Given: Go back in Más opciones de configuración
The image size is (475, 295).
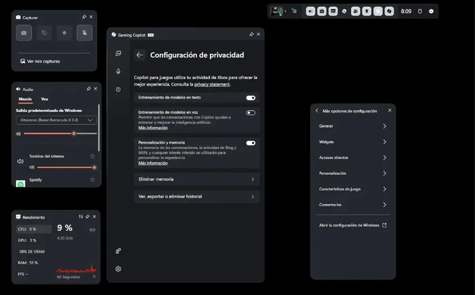Looking at the screenshot, I should [317, 110].
